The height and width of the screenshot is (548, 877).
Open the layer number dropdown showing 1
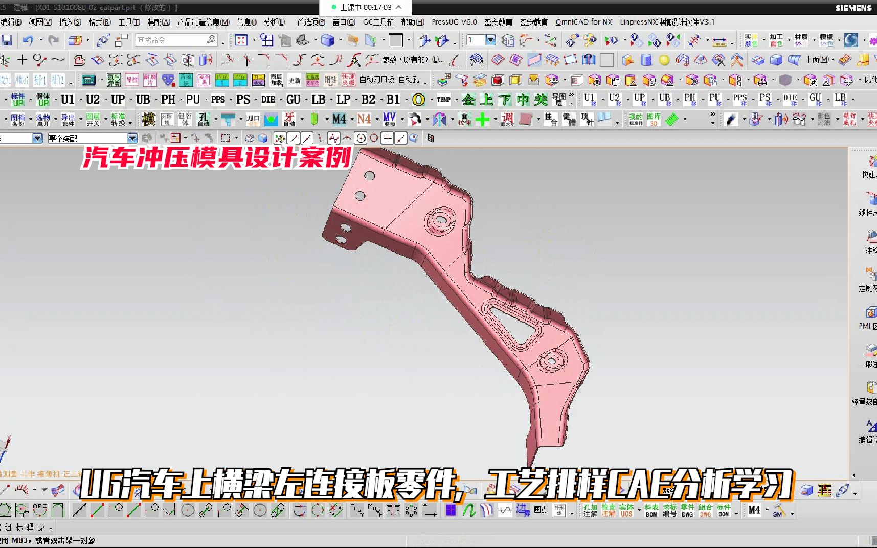pyautogui.click(x=490, y=40)
